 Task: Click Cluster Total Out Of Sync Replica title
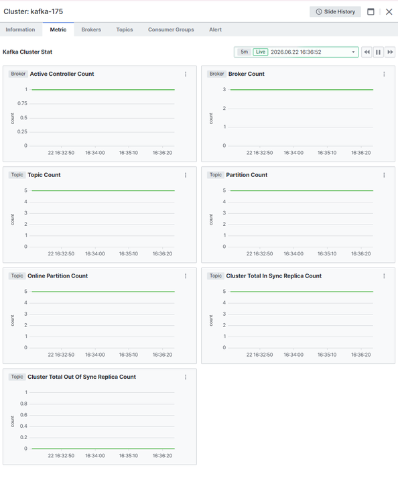point(82,377)
